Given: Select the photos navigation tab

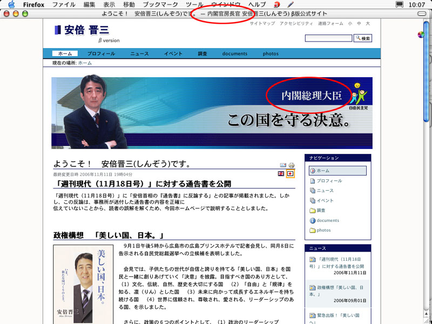Looking at the screenshot, I should [x=271, y=53].
